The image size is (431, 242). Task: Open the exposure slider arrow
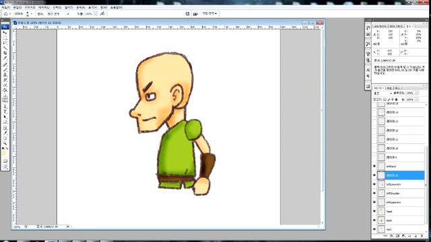click(96, 13)
